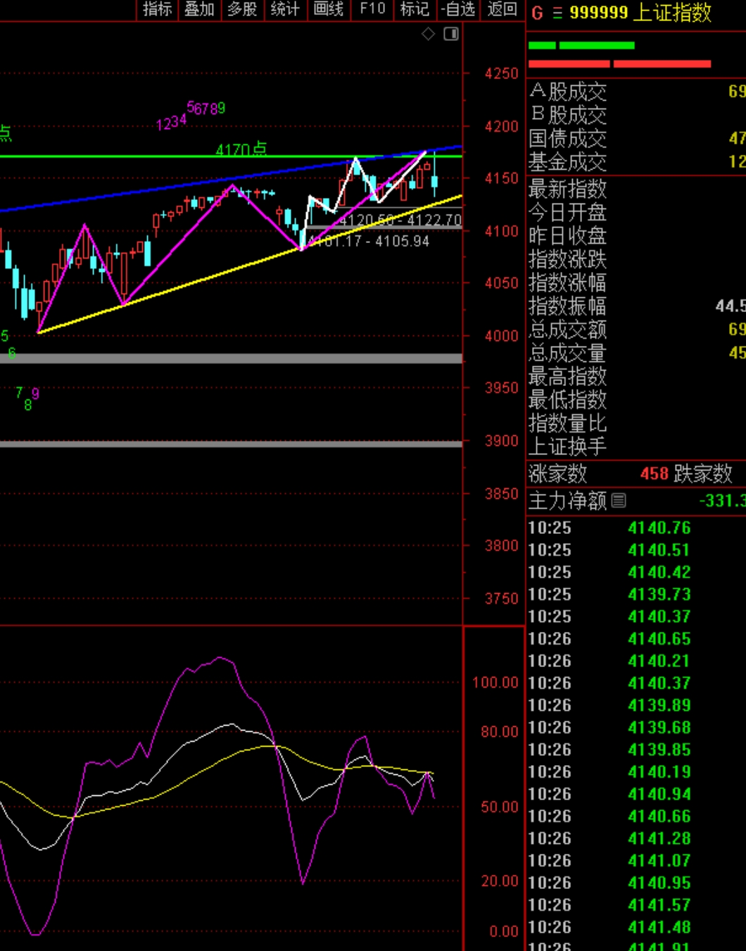Select the 4170点 green line label
This screenshot has height=951, width=746.
click(x=241, y=149)
